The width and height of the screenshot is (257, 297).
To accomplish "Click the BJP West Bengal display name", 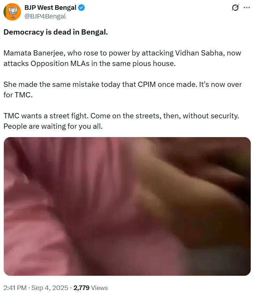I will pos(50,8).
